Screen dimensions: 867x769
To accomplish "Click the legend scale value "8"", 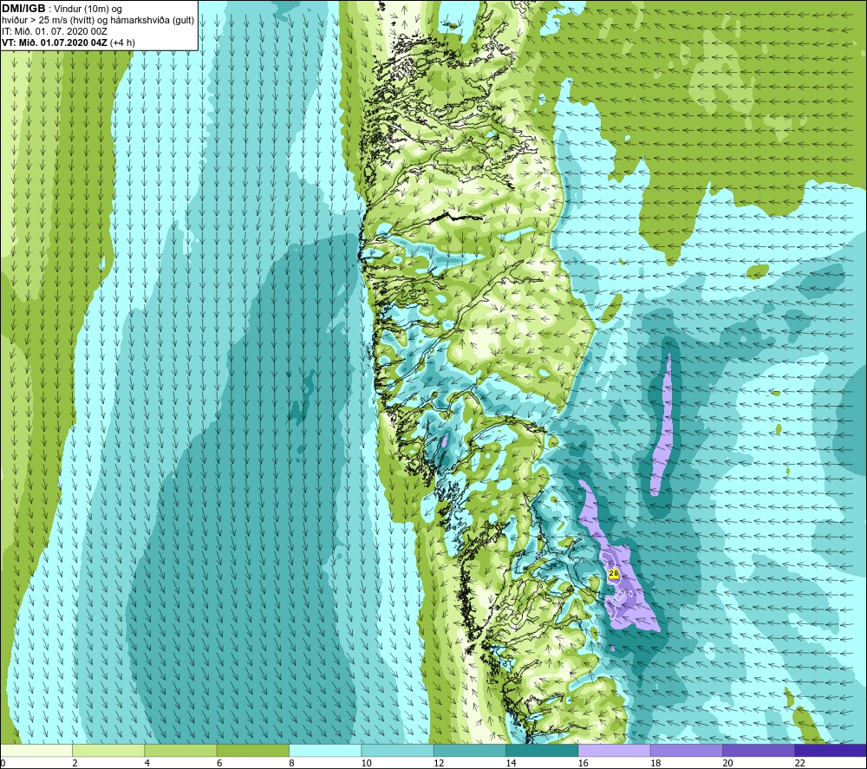I will (291, 763).
